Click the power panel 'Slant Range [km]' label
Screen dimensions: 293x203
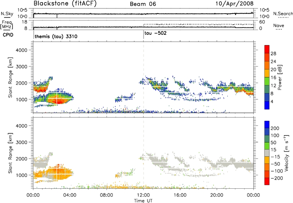click(x=10, y=77)
